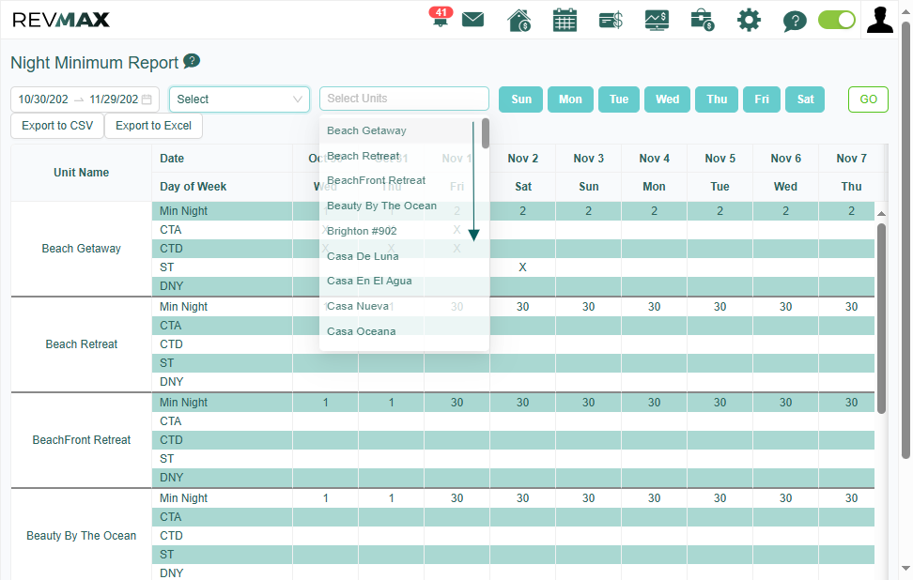Toggle the Wed day filter
This screenshot has height=580, width=913.
tap(667, 99)
